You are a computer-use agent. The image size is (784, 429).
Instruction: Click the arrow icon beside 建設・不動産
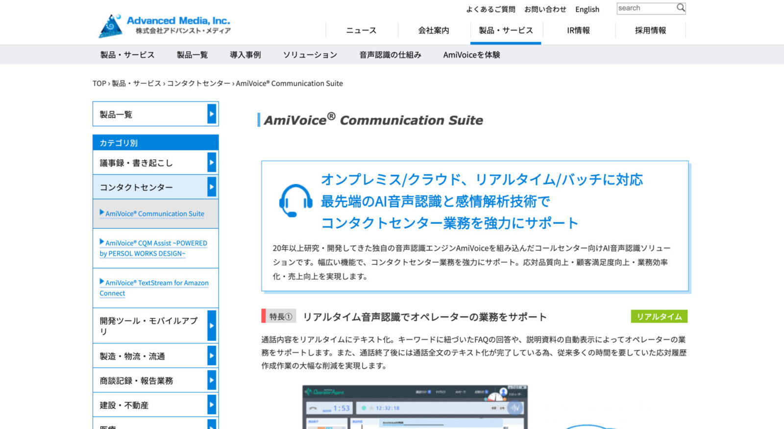click(212, 405)
